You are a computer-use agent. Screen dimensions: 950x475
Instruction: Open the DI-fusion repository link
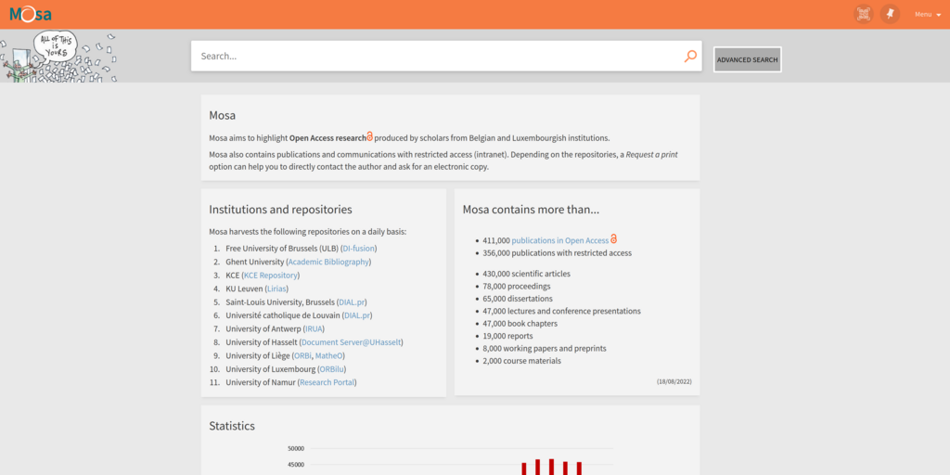(359, 249)
